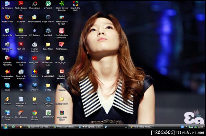
Task: Open QuickTime Player icon
Action: [48, 102]
